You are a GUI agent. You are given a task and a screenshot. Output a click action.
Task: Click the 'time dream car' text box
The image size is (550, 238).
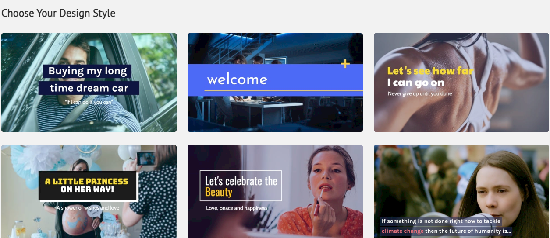[89, 88]
